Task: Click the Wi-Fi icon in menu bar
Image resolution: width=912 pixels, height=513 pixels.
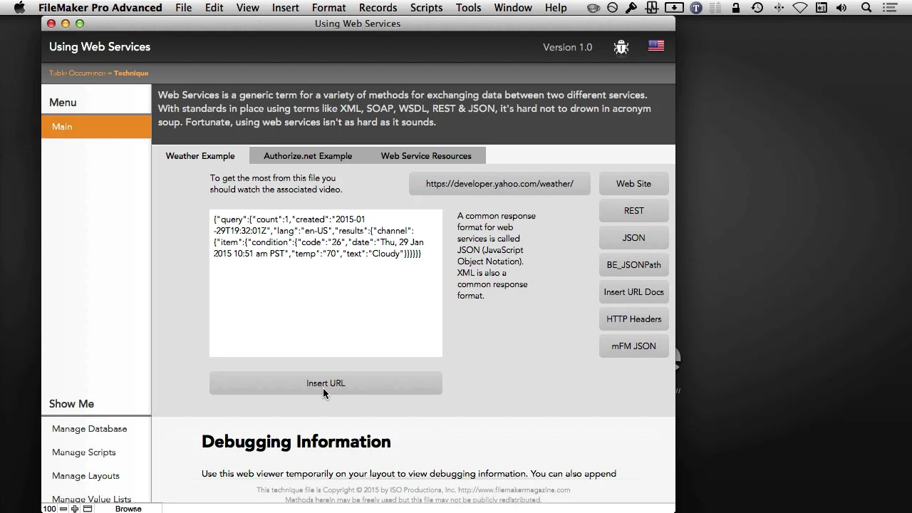Action: [800, 8]
